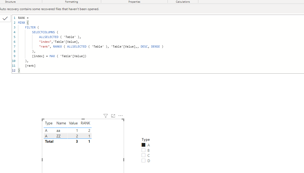This screenshot has width=304, height=173.
Task: Open the visual filter funnel icon
Action: 106,116
